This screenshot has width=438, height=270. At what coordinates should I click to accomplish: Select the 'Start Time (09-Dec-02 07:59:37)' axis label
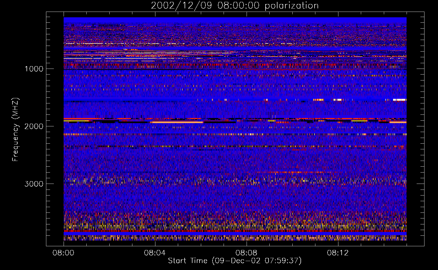pyautogui.click(x=235, y=261)
